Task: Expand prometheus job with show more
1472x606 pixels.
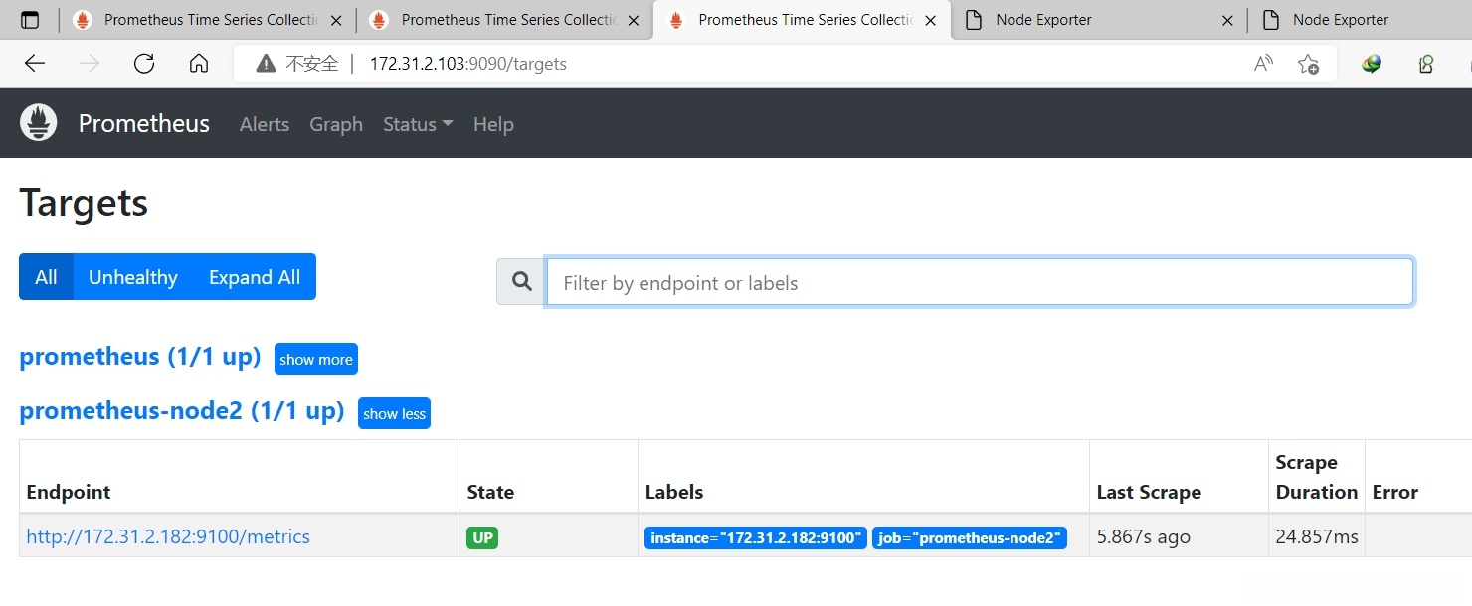Action: [x=315, y=359]
